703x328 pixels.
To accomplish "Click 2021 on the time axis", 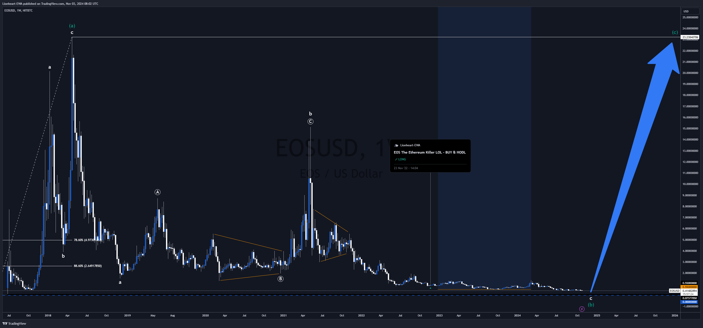I will pos(283,315).
